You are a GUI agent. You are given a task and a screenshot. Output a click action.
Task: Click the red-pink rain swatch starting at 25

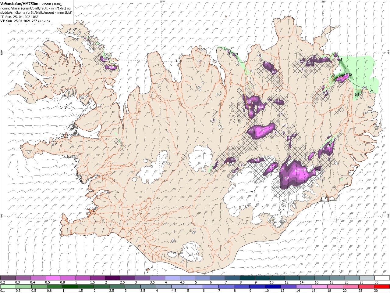tap(366, 287)
